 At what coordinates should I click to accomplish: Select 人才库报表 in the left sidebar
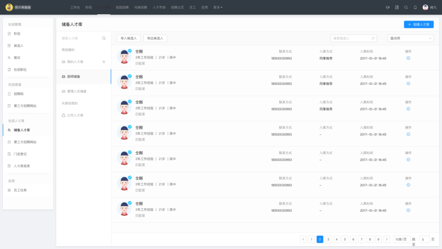click(22, 166)
